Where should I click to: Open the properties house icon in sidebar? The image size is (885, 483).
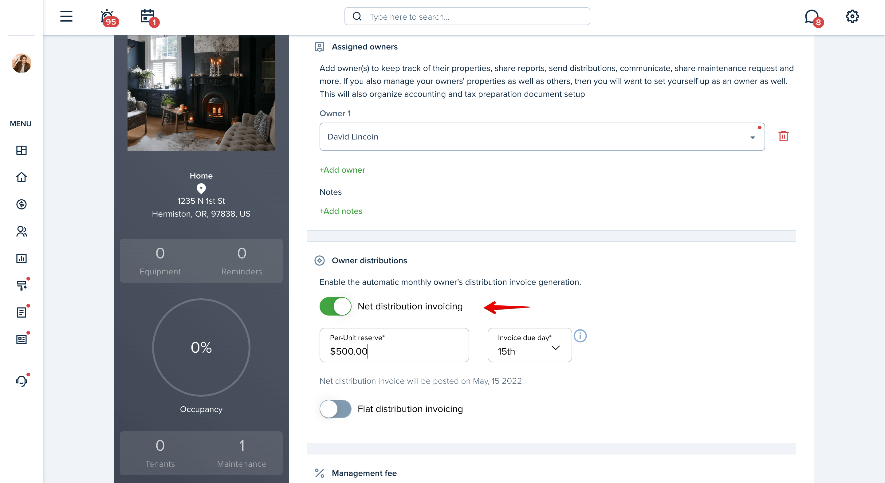[x=21, y=177]
